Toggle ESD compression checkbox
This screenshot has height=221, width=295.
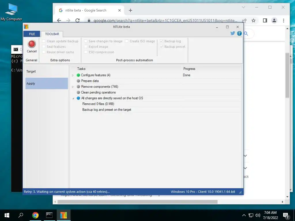86,52
